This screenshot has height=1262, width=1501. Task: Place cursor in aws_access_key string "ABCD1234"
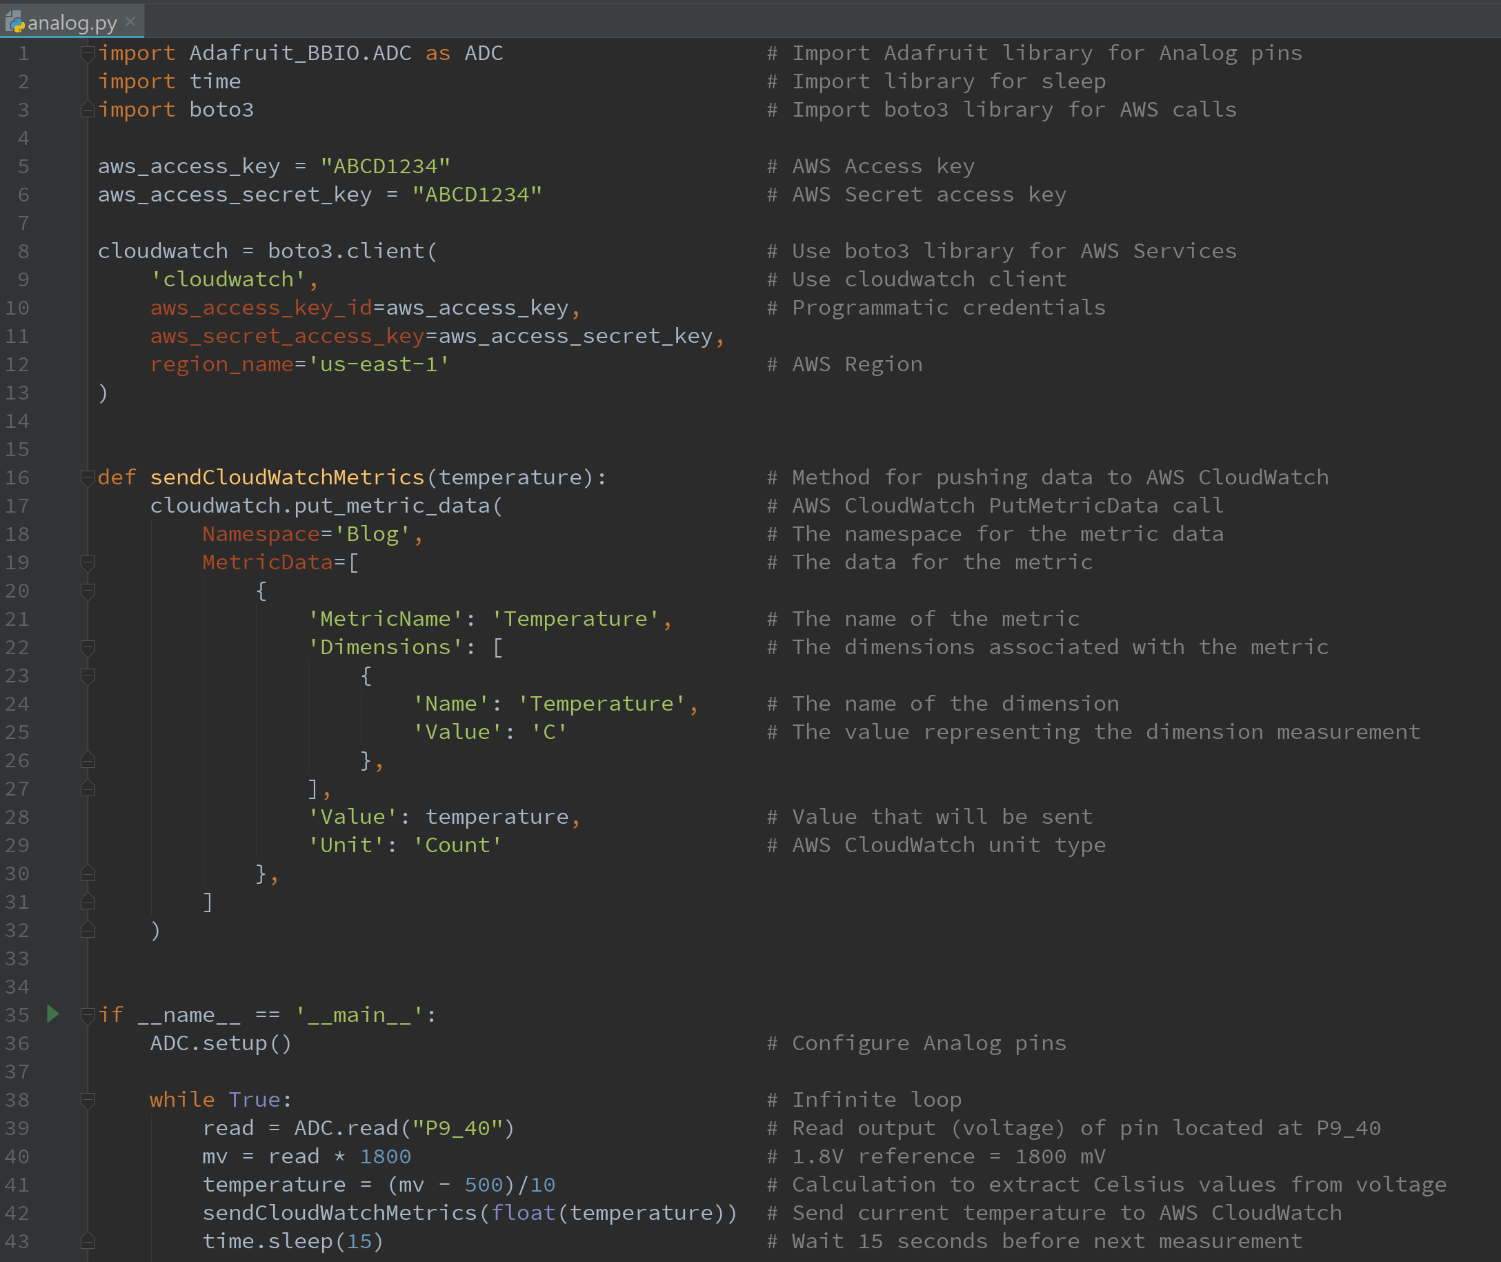(x=386, y=166)
